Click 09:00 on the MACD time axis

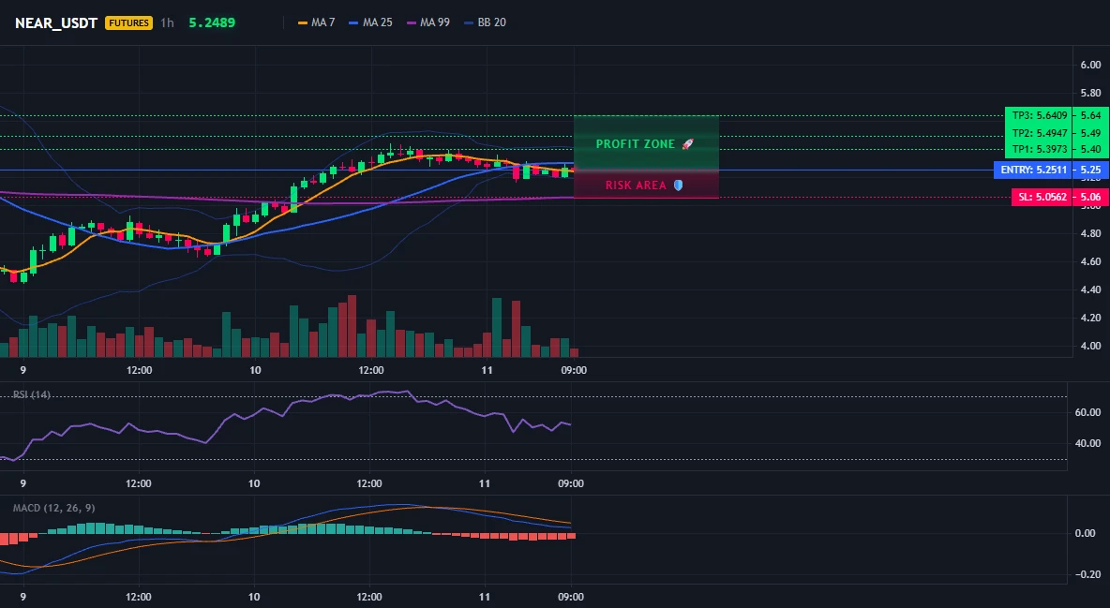(x=571, y=598)
